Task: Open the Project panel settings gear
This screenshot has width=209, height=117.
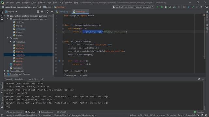Action: 47,12
